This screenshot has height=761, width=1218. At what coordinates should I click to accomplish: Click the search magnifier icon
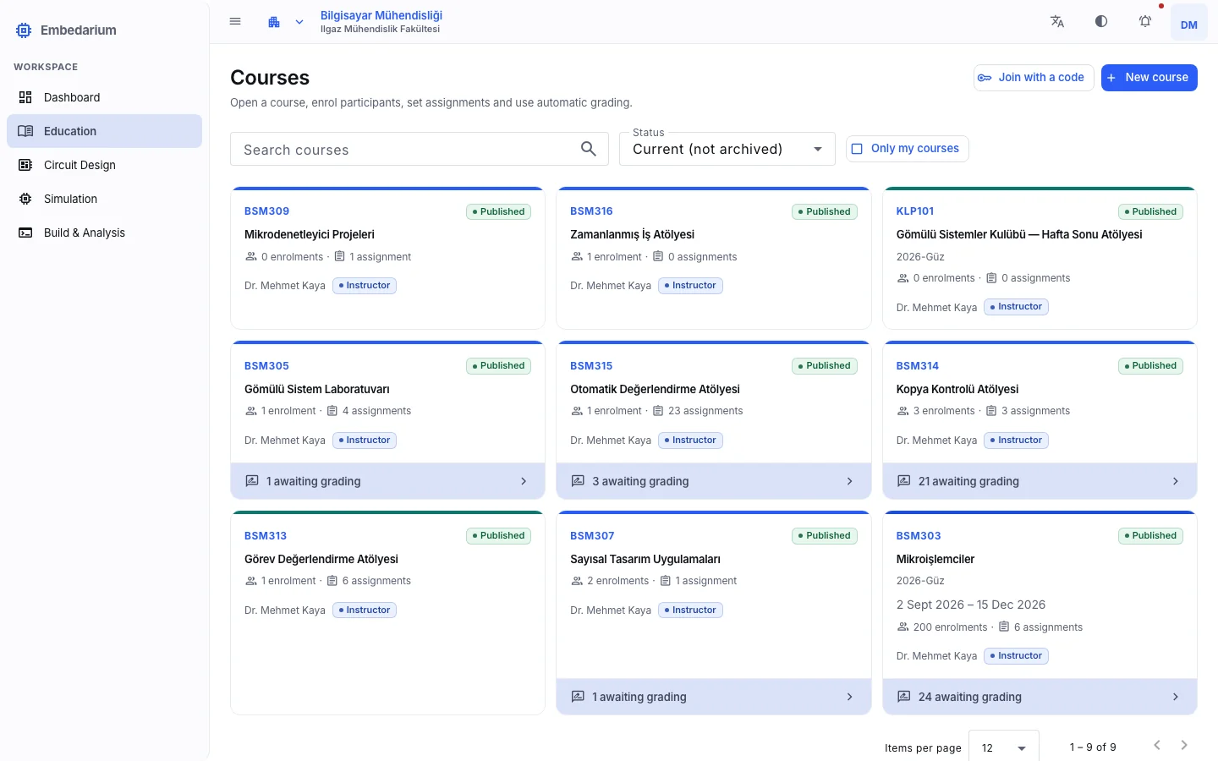coord(589,149)
